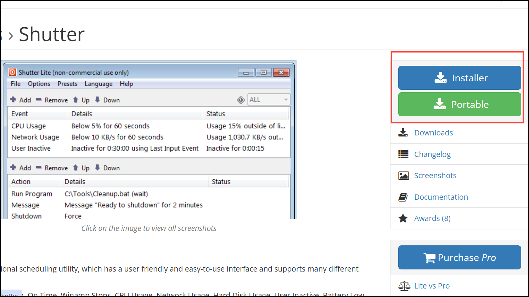
Task: View the Screenshots page
Action: pyautogui.click(x=435, y=175)
